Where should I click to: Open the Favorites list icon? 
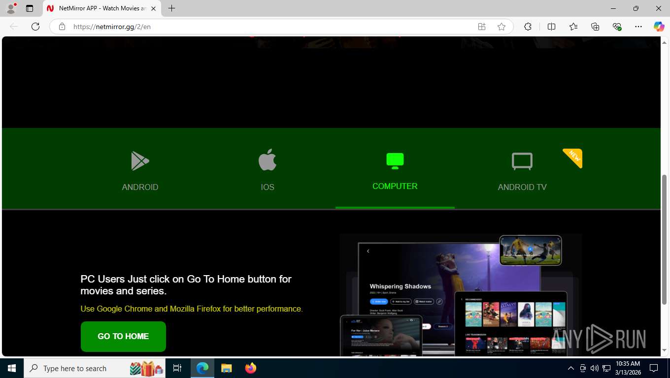pyautogui.click(x=573, y=27)
